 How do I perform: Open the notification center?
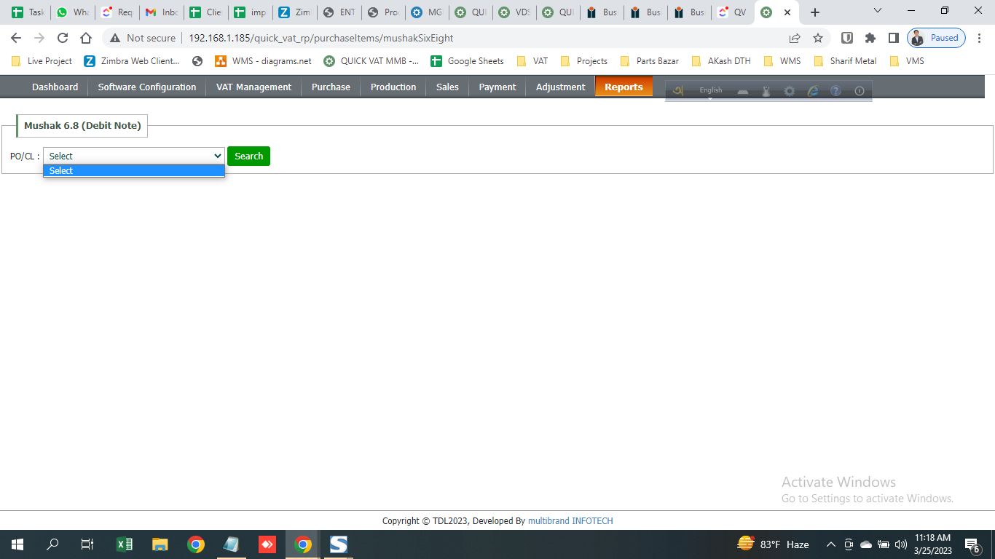click(x=972, y=544)
